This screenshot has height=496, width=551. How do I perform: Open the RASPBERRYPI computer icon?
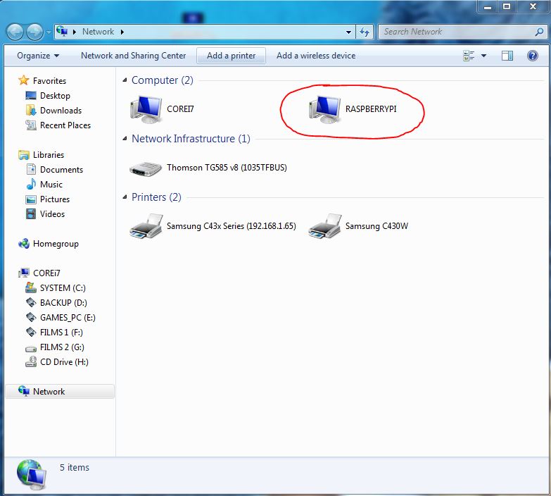pyautogui.click(x=324, y=110)
